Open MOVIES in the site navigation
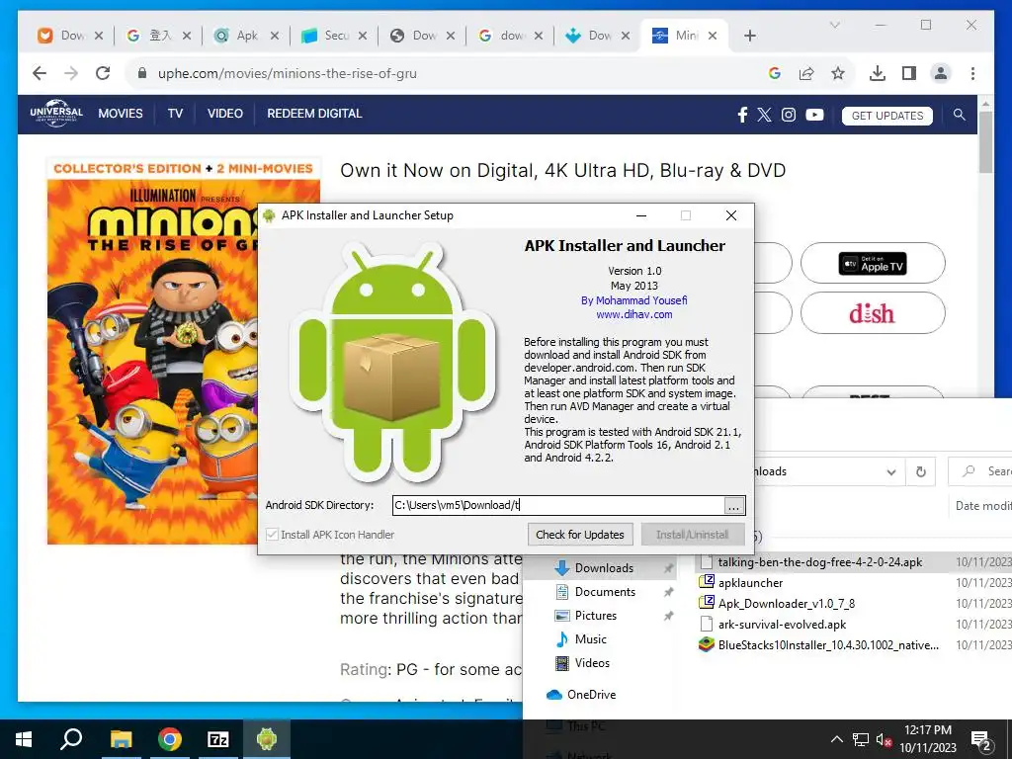 (120, 114)
